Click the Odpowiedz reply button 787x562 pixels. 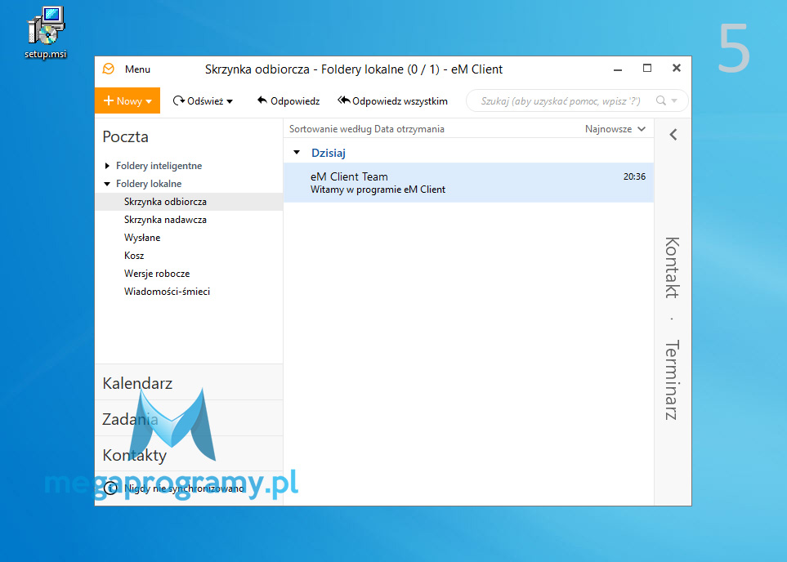(288, 101)
